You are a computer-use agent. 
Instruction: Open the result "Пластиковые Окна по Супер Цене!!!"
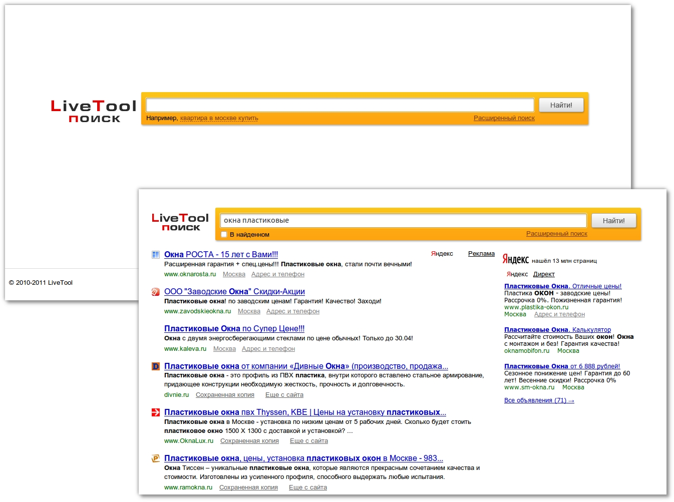[x=234, y=329]
